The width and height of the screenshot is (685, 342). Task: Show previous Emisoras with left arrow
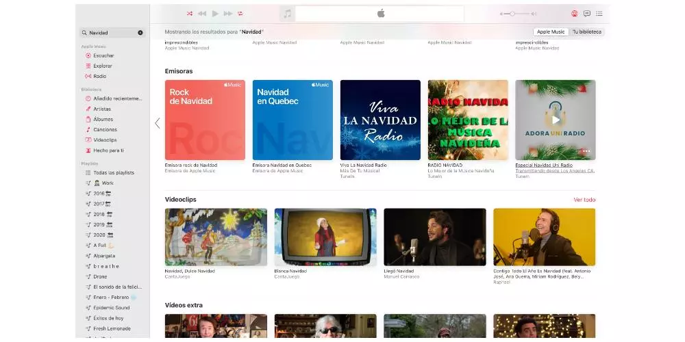(x=158, y=123)
